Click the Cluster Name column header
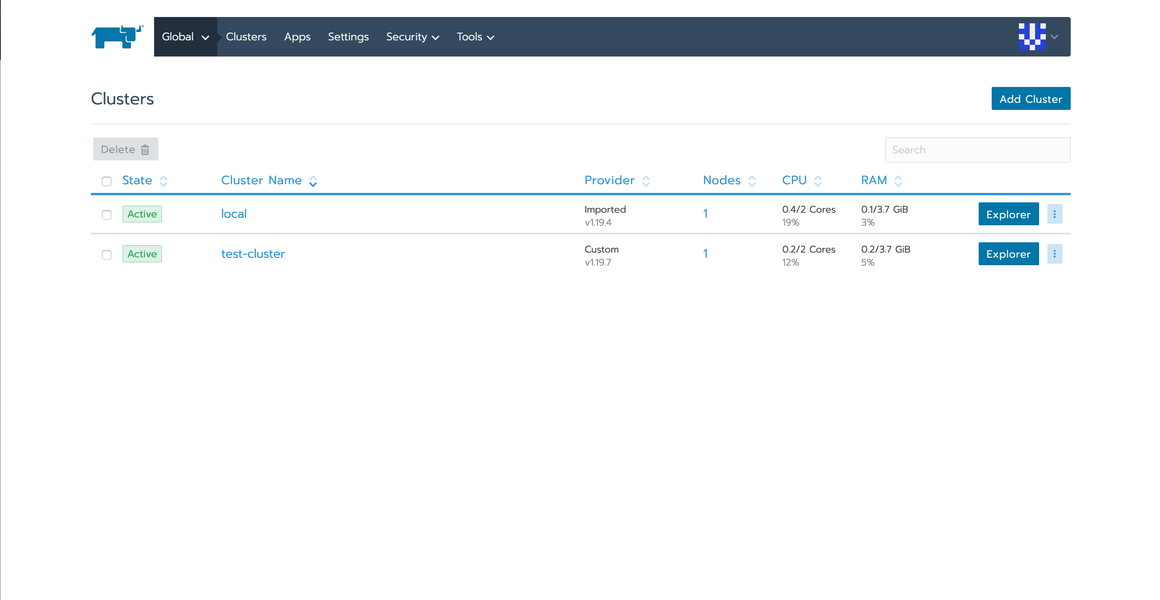This screenshot has width=1160, height=600. click(x=261, y=180)
